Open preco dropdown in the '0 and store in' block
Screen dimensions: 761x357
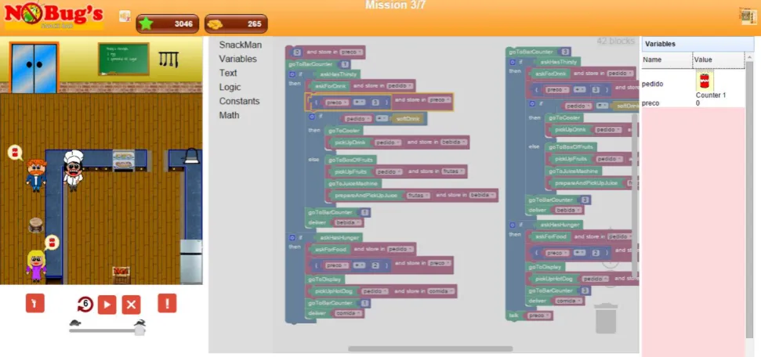pyautogui.click(x=350, y=52)
